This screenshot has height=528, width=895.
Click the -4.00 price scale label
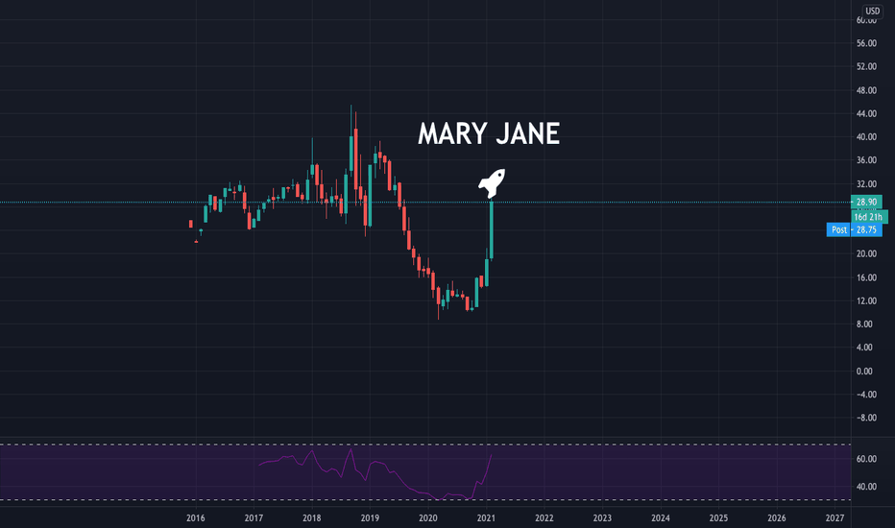click(866, 395)
